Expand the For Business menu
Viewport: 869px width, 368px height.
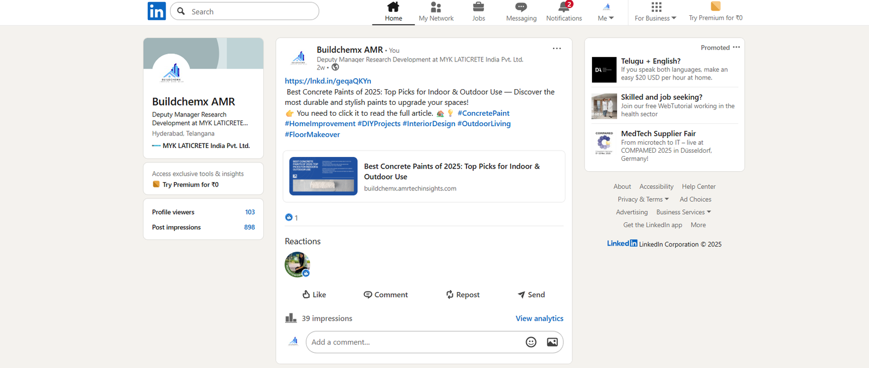click(656, 12)
